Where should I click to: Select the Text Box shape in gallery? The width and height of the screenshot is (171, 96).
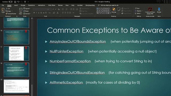tap(98, 9)
